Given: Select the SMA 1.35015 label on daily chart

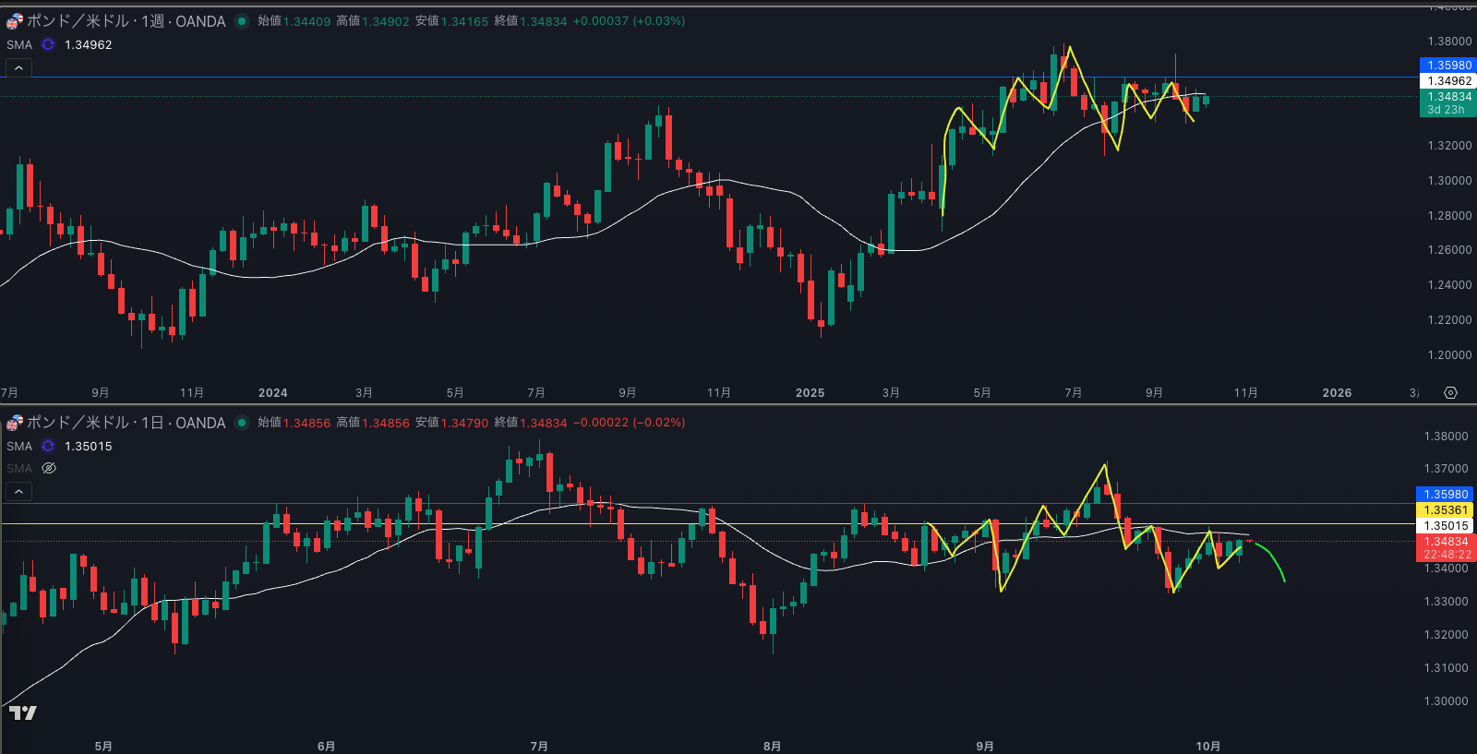Looking at the screenshot, I should point(19,446).
